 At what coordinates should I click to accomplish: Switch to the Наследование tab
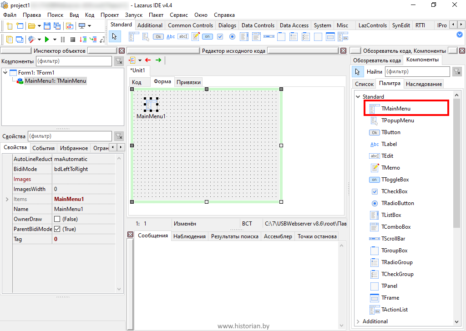coord(424,84)
